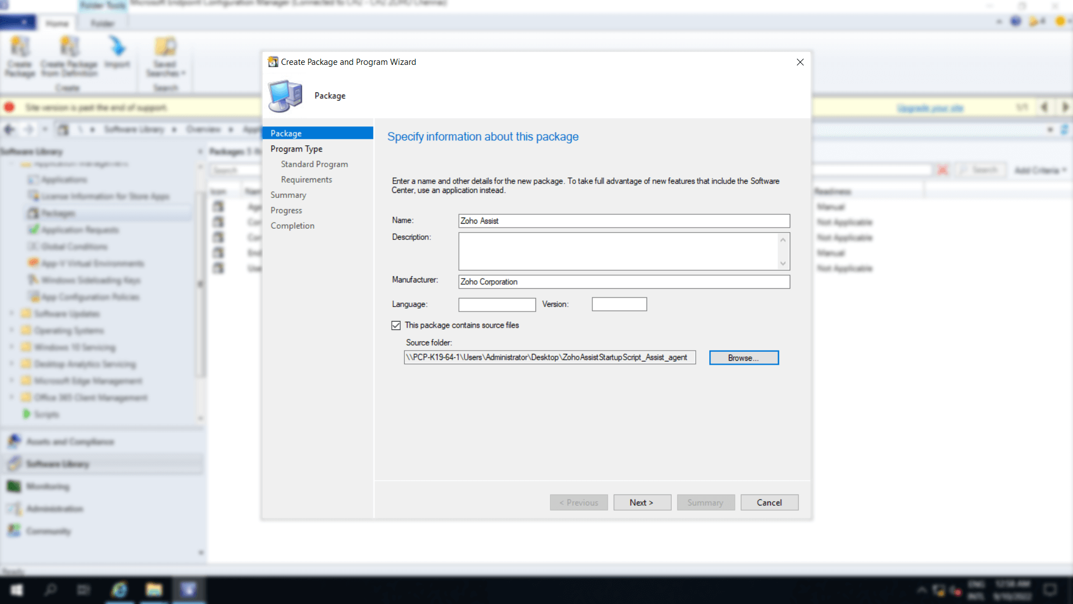This screenshot has height=604, width=1073.
Task: Open the Community workspace
Action: coord(49,531)
